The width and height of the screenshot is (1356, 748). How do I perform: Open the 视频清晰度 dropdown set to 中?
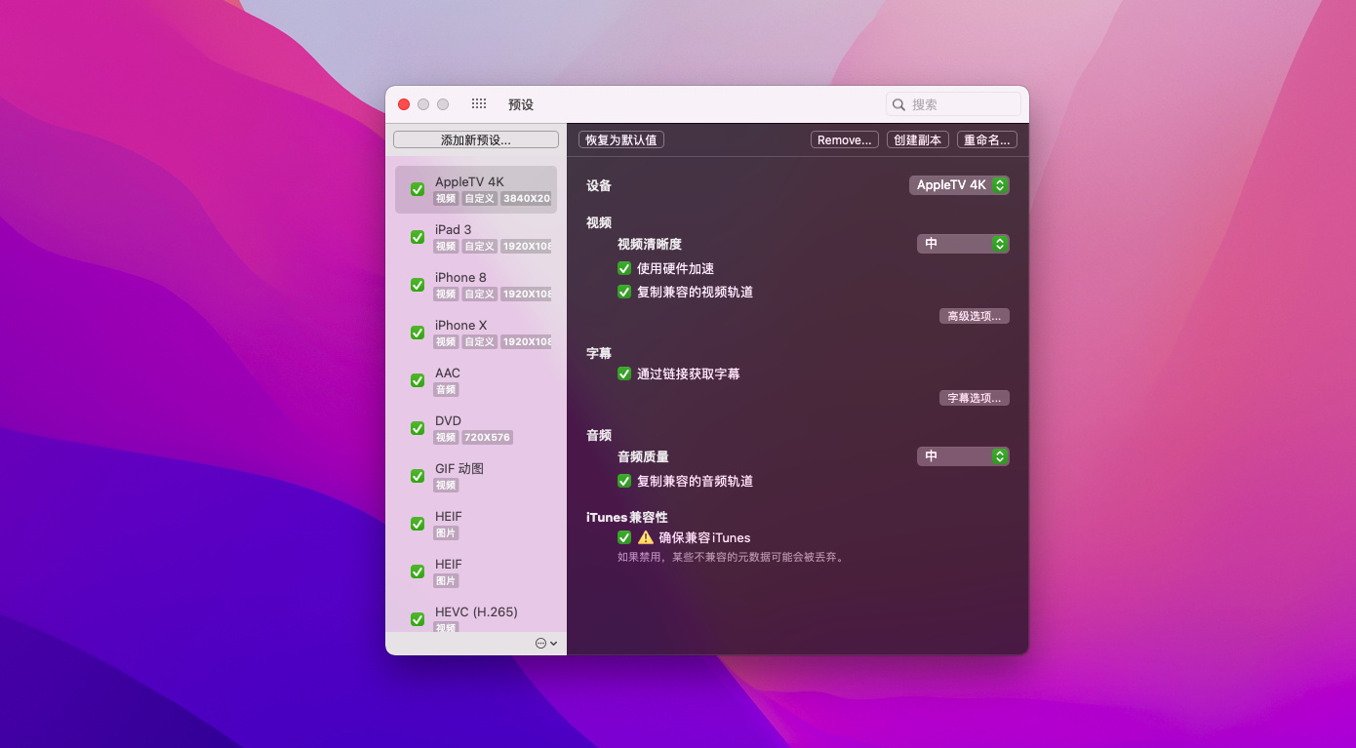click(x=963, y=243)
